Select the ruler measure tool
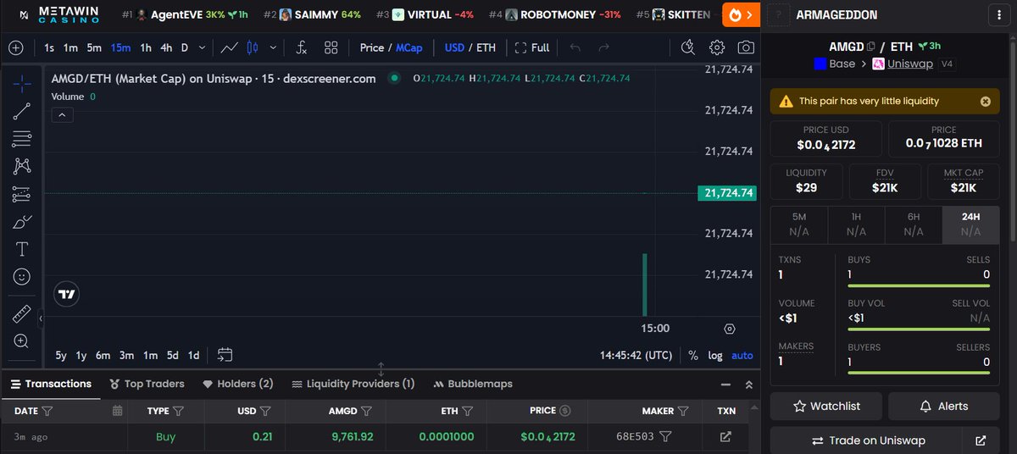 click(x=22, y=314)
